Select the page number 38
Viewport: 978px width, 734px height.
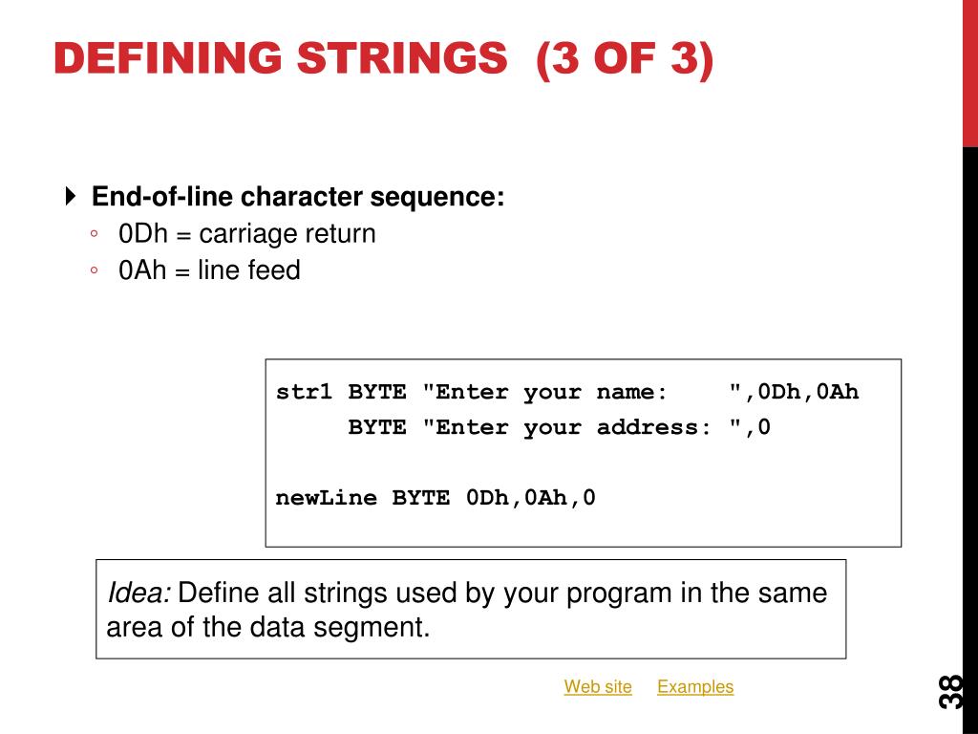(950, 691)
